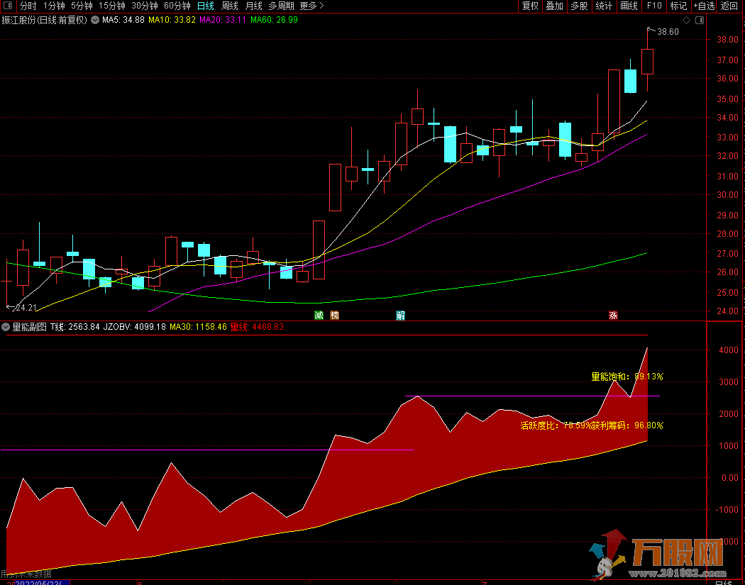
Task: Open dropdown arrow beside 量能副图
Action: coord(6,327)
